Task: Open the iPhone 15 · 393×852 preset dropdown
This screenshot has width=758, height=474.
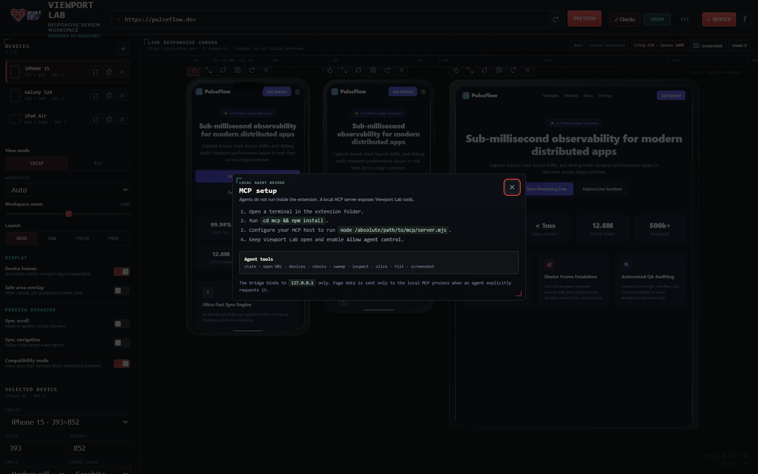Action: coord(67,422)
